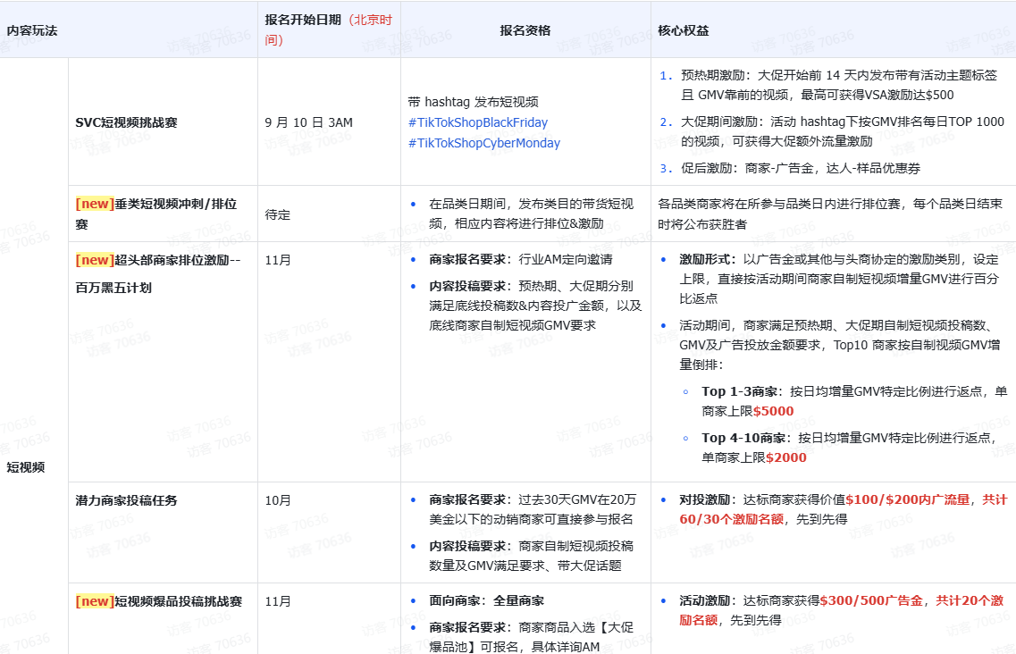Screen dimensions: 1016x654
Task: Click the 短视频 category cell
Action: coord(26,466)
